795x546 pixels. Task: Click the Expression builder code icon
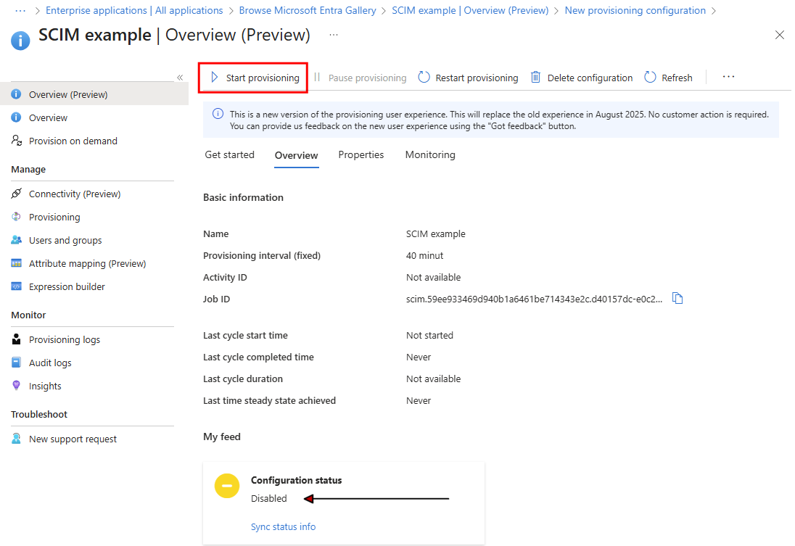[x=16, y=286]
